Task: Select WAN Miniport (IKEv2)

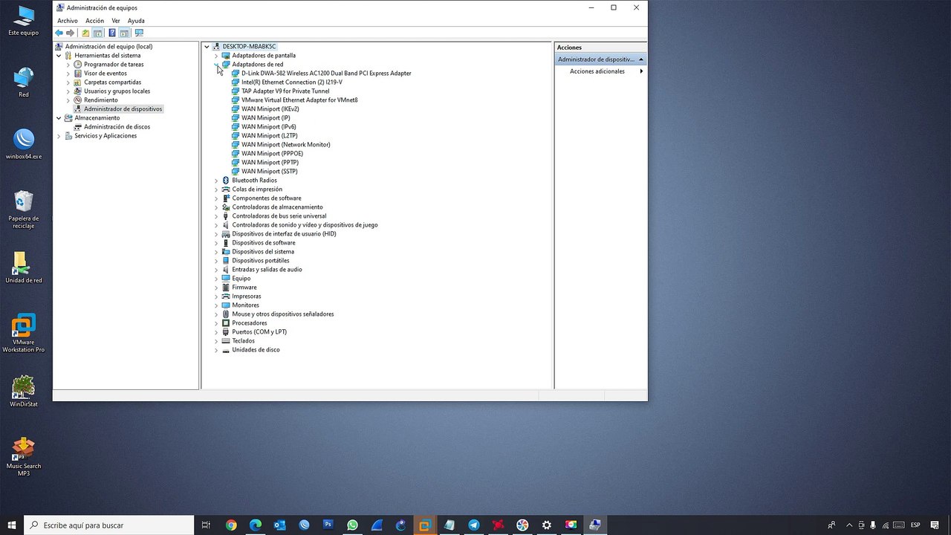Action: (x=270, y=109)
